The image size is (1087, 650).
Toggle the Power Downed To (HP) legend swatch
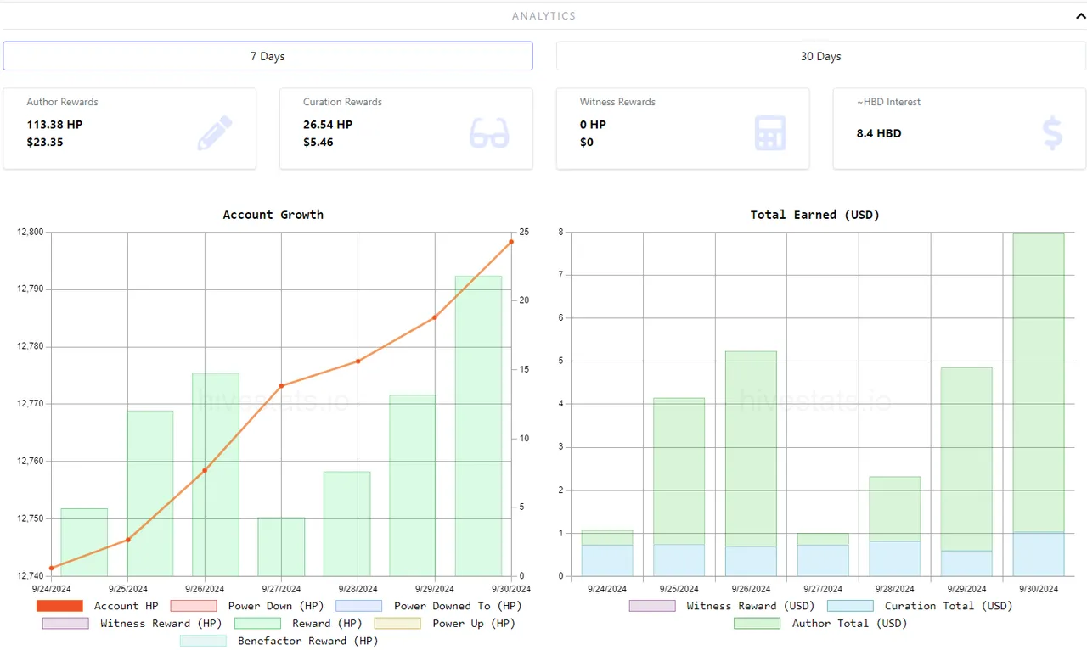[358, 606]
